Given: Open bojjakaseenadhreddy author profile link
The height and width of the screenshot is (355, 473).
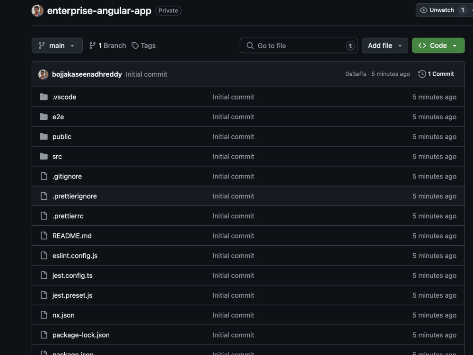Looking at the screenshot, I should tap(87, 74).
